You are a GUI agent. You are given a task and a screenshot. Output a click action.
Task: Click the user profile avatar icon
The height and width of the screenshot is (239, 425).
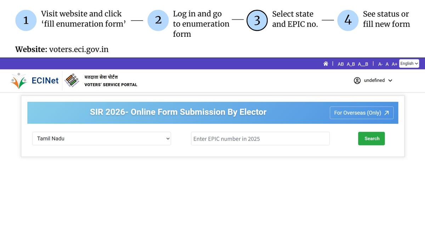point(357,80)
